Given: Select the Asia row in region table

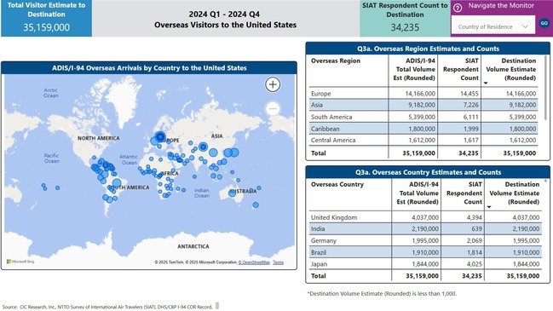Looking at the screenshot, I should [x=423, y=105].
